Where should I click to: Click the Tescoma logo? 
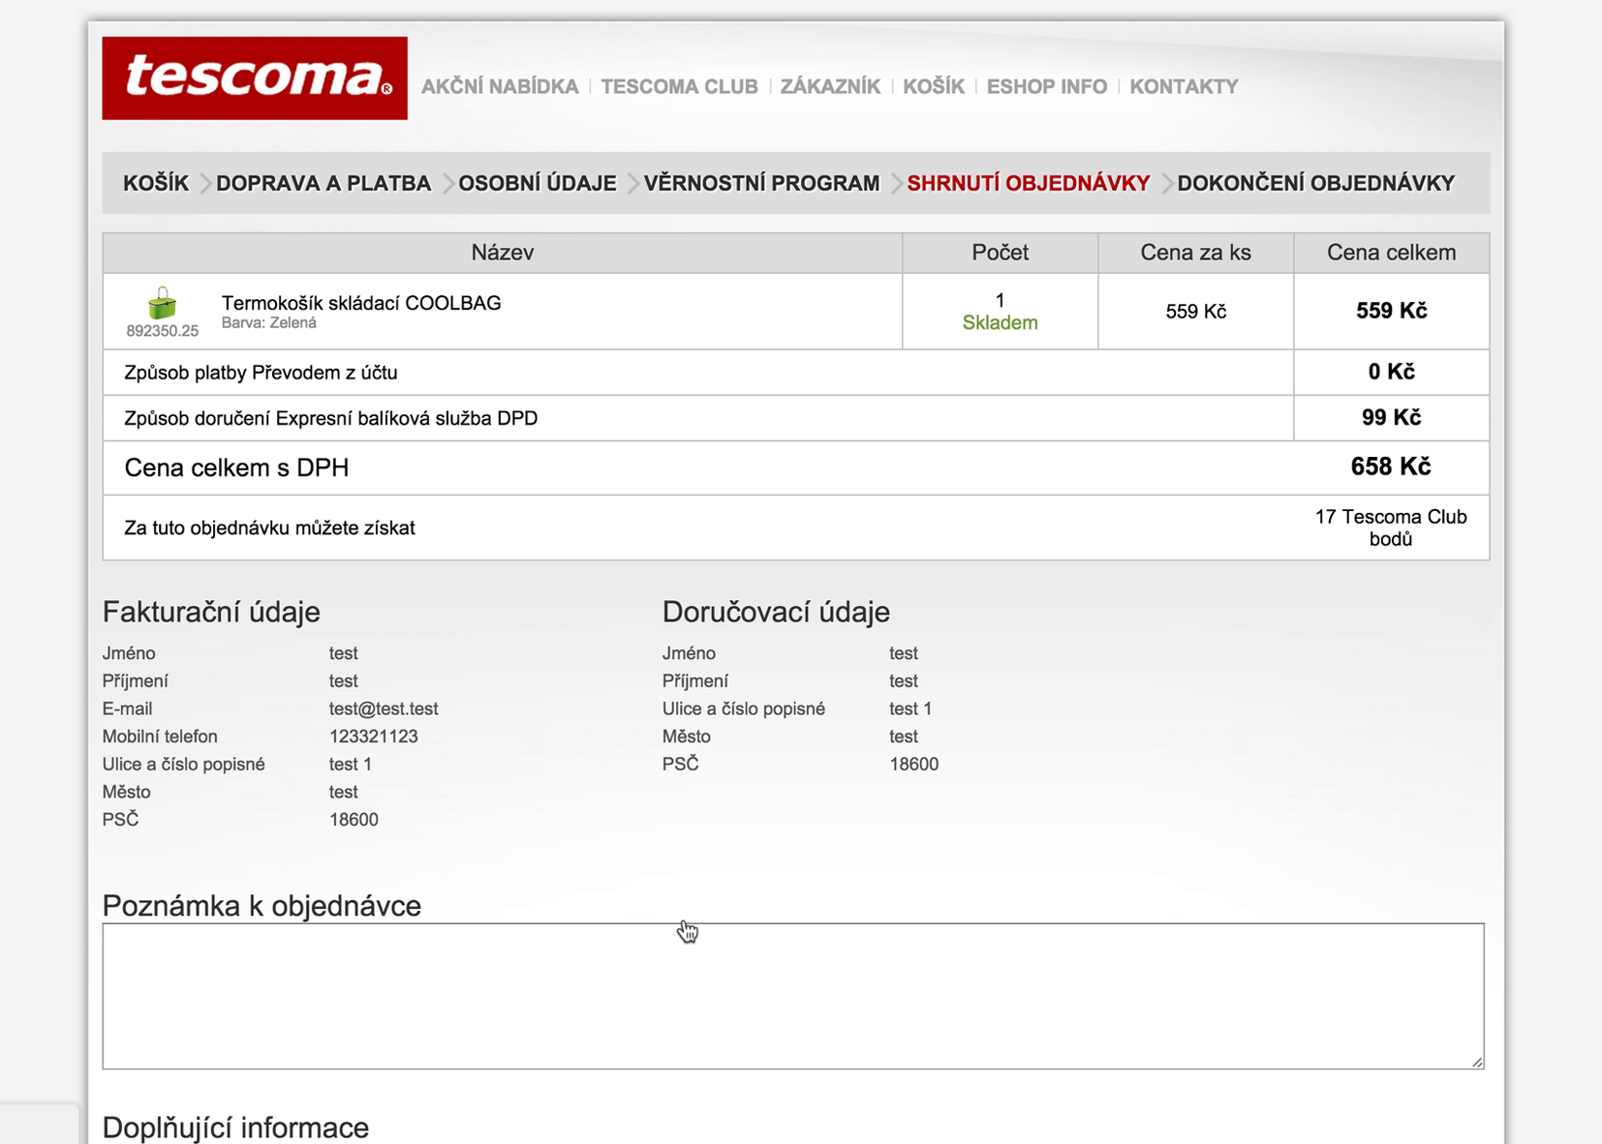pyautogui.click(x=255, y=78)
